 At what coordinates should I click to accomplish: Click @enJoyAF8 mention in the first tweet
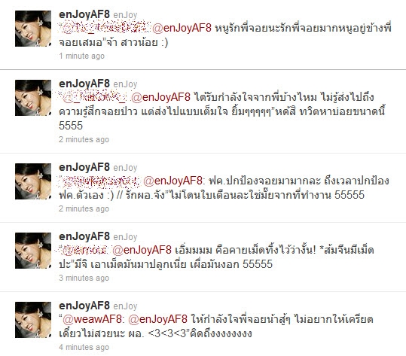(182, 28)
